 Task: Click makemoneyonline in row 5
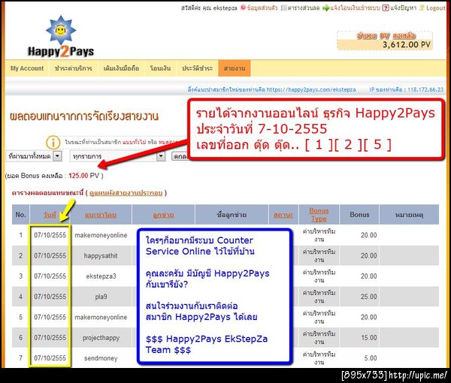point(101,317)
